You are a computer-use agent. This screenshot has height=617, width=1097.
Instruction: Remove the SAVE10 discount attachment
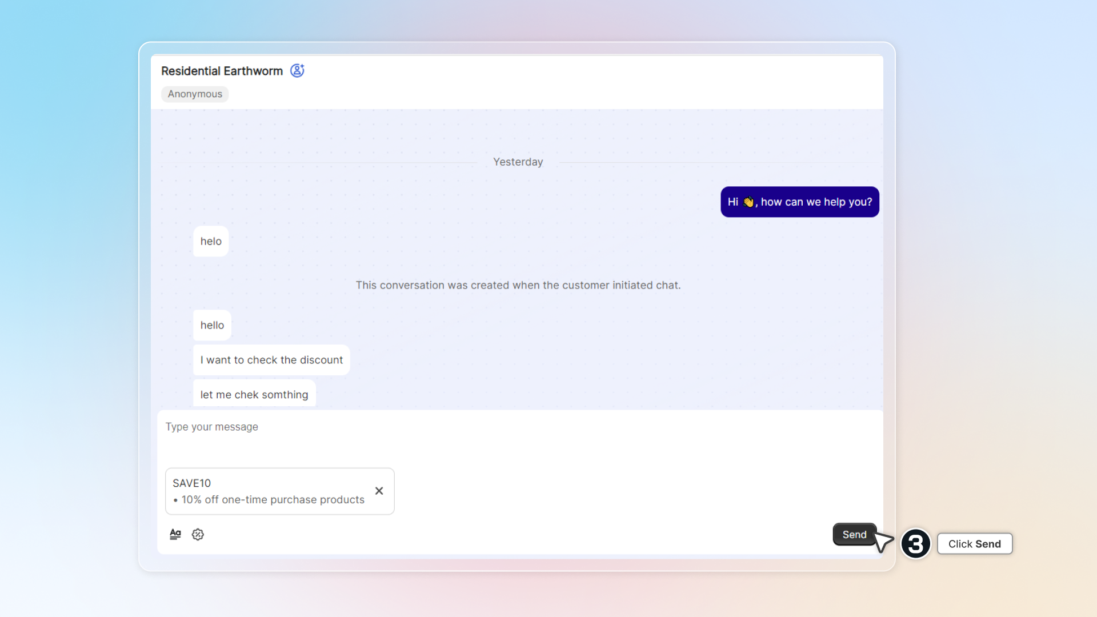coord(379,491)
